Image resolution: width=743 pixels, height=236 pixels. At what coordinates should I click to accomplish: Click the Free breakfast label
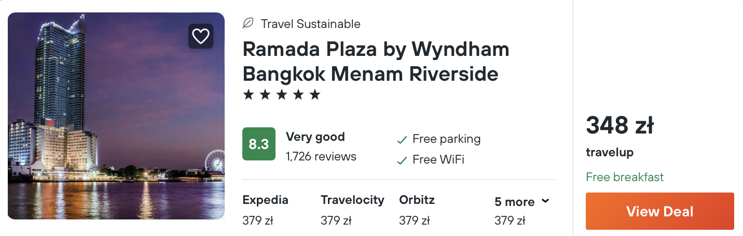point(625,177)
